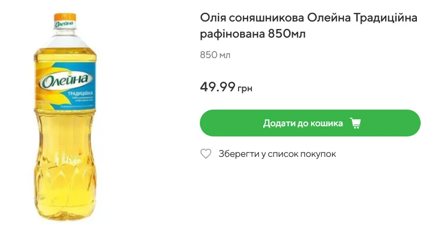Click the "грн" currency label beside the price
433x231 pixels.
(x=245, y=89)
